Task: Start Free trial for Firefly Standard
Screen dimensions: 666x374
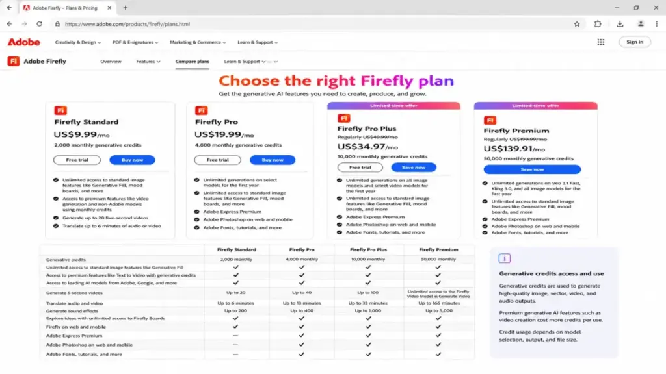Action: [77, 160]
